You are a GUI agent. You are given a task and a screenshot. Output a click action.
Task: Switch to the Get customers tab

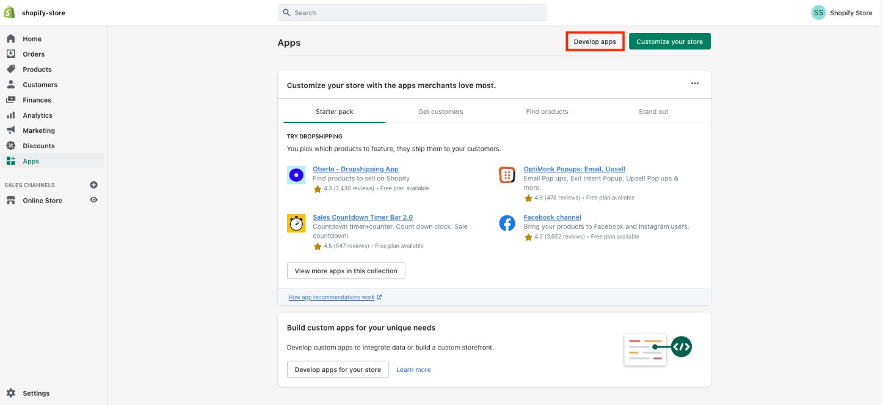pos(440,112)
